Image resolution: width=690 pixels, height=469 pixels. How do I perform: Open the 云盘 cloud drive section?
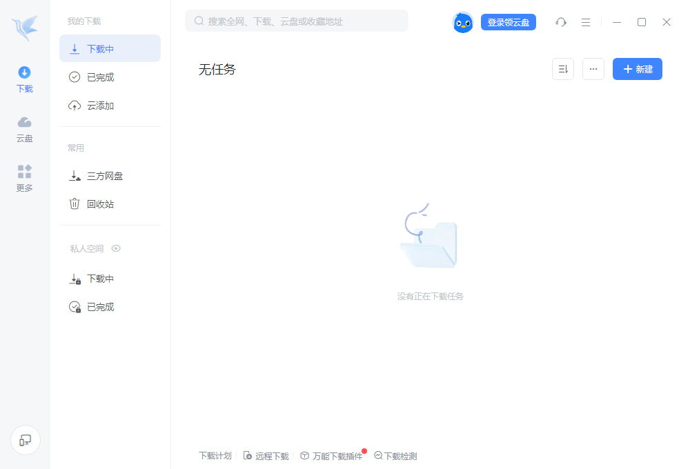(x=25, y=129)
